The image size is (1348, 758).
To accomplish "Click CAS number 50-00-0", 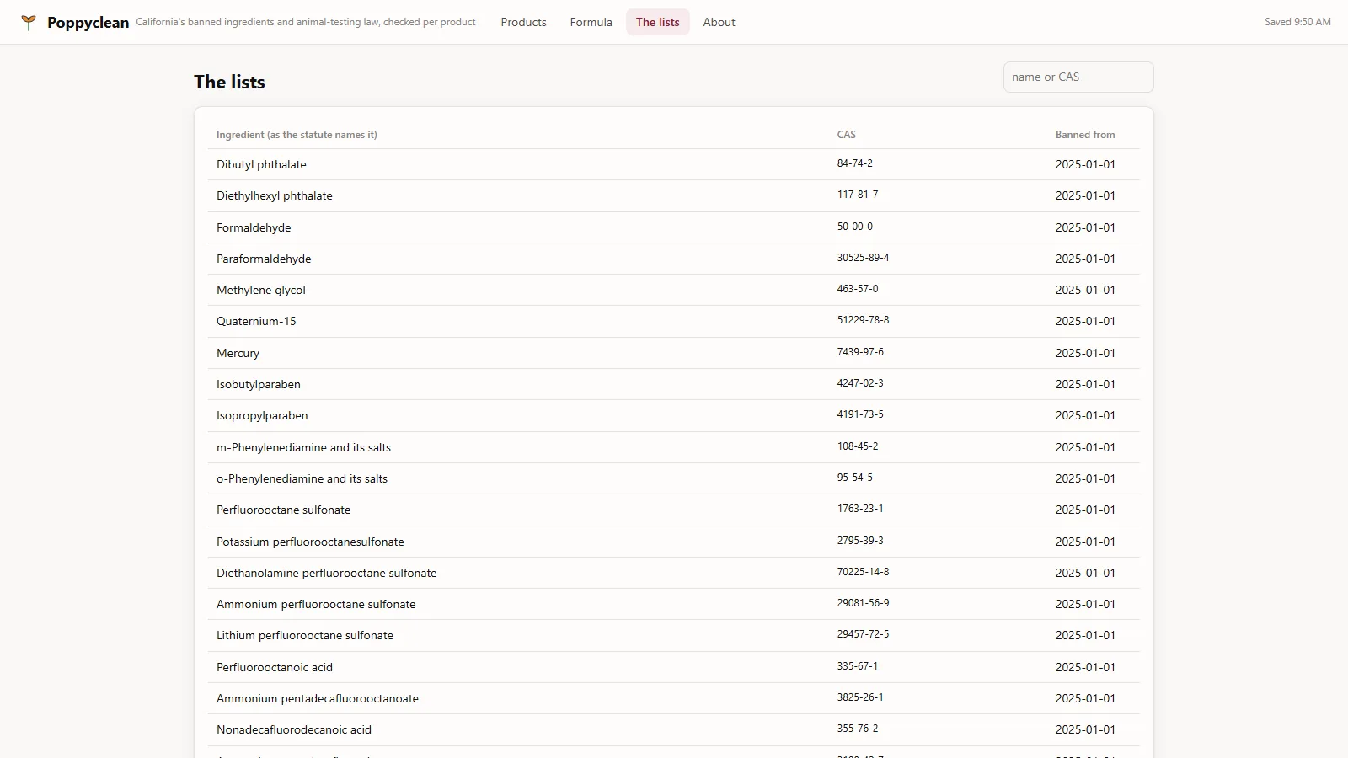I will pyautogui.click(x=854, y=227).
